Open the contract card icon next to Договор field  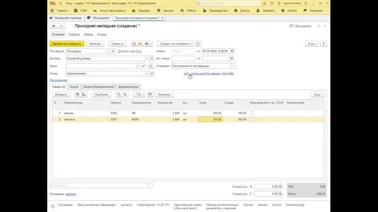(x=152, y=58)
